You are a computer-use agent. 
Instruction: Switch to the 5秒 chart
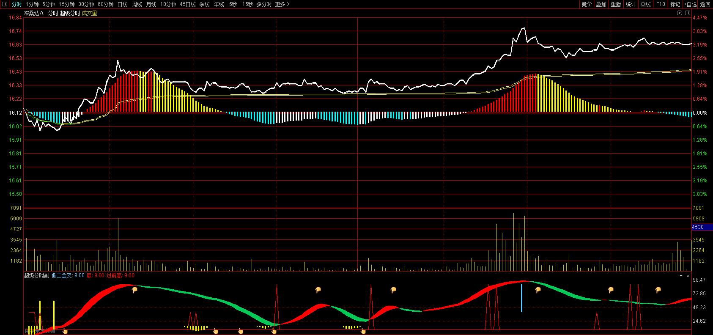point(233,4)
